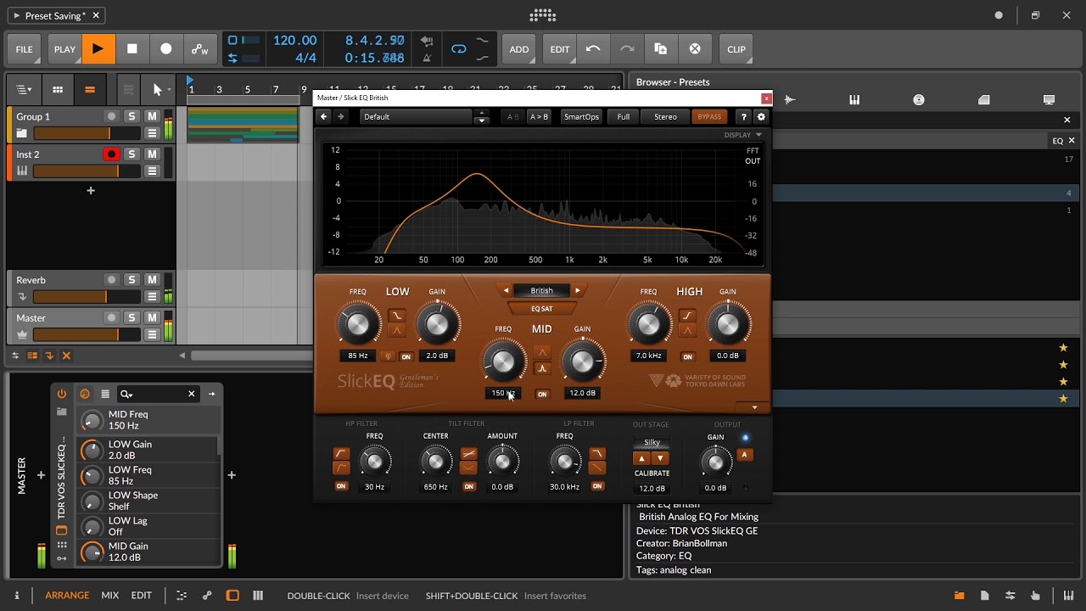Expand the DISPLAY options dropdown
Screen dimensions: 1086x611
743,135
